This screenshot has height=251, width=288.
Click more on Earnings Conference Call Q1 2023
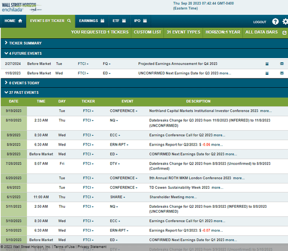point(219,221)
